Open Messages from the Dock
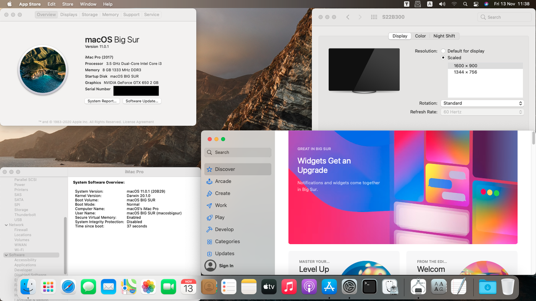Image resolution: width=536 pixels, height=301 pixels. [88, 287]
